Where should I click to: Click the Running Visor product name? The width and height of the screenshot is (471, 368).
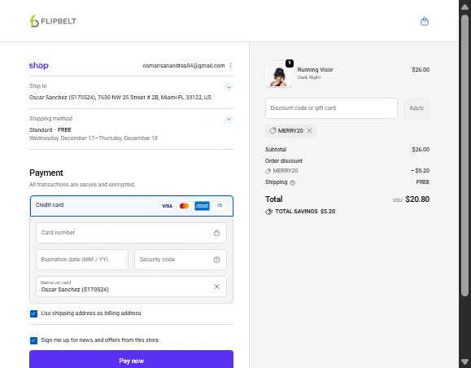point(315,69)
